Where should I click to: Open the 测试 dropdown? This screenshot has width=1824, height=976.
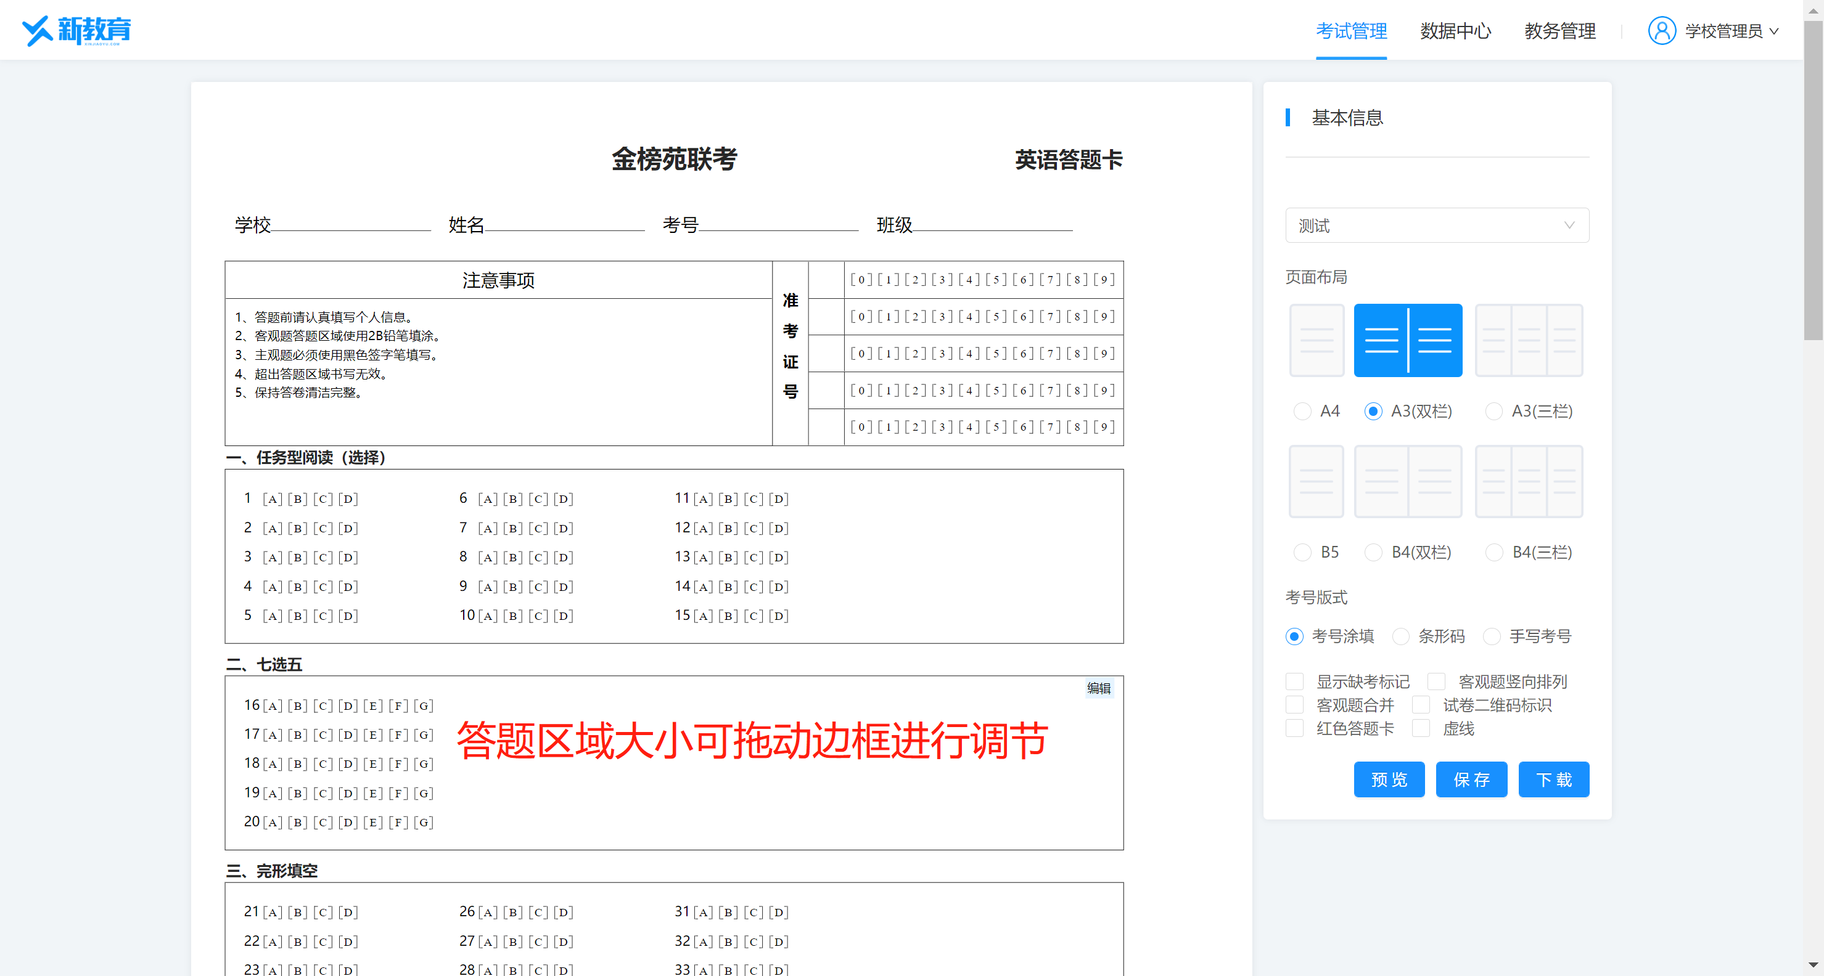(1437, 226)
